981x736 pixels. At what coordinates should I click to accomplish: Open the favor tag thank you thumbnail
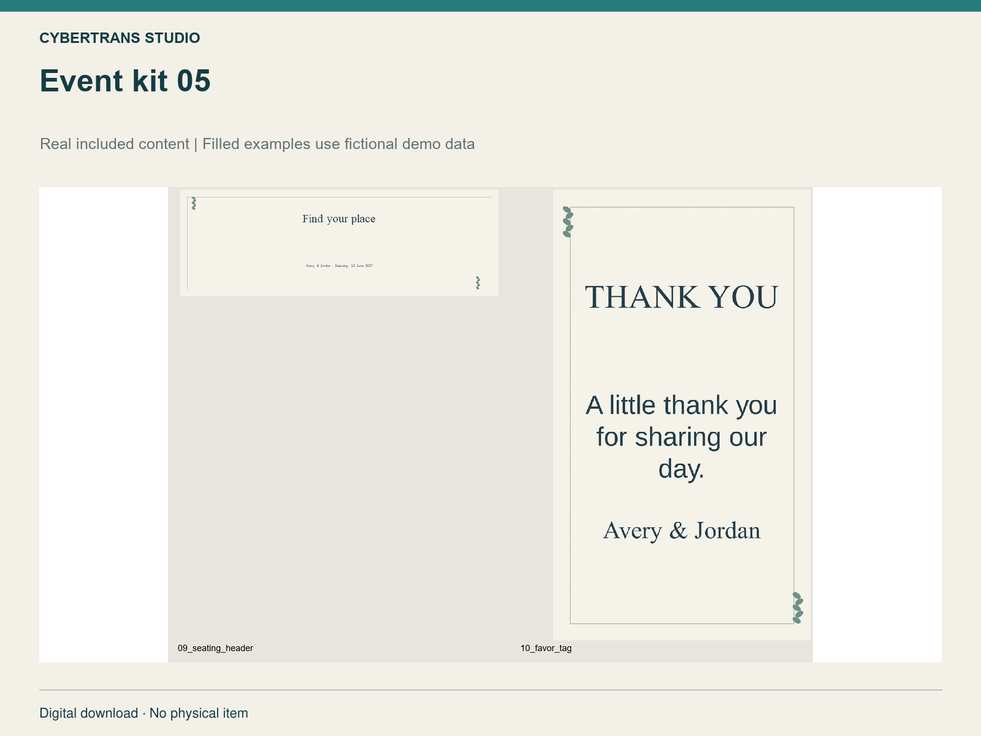click(682, 415)
